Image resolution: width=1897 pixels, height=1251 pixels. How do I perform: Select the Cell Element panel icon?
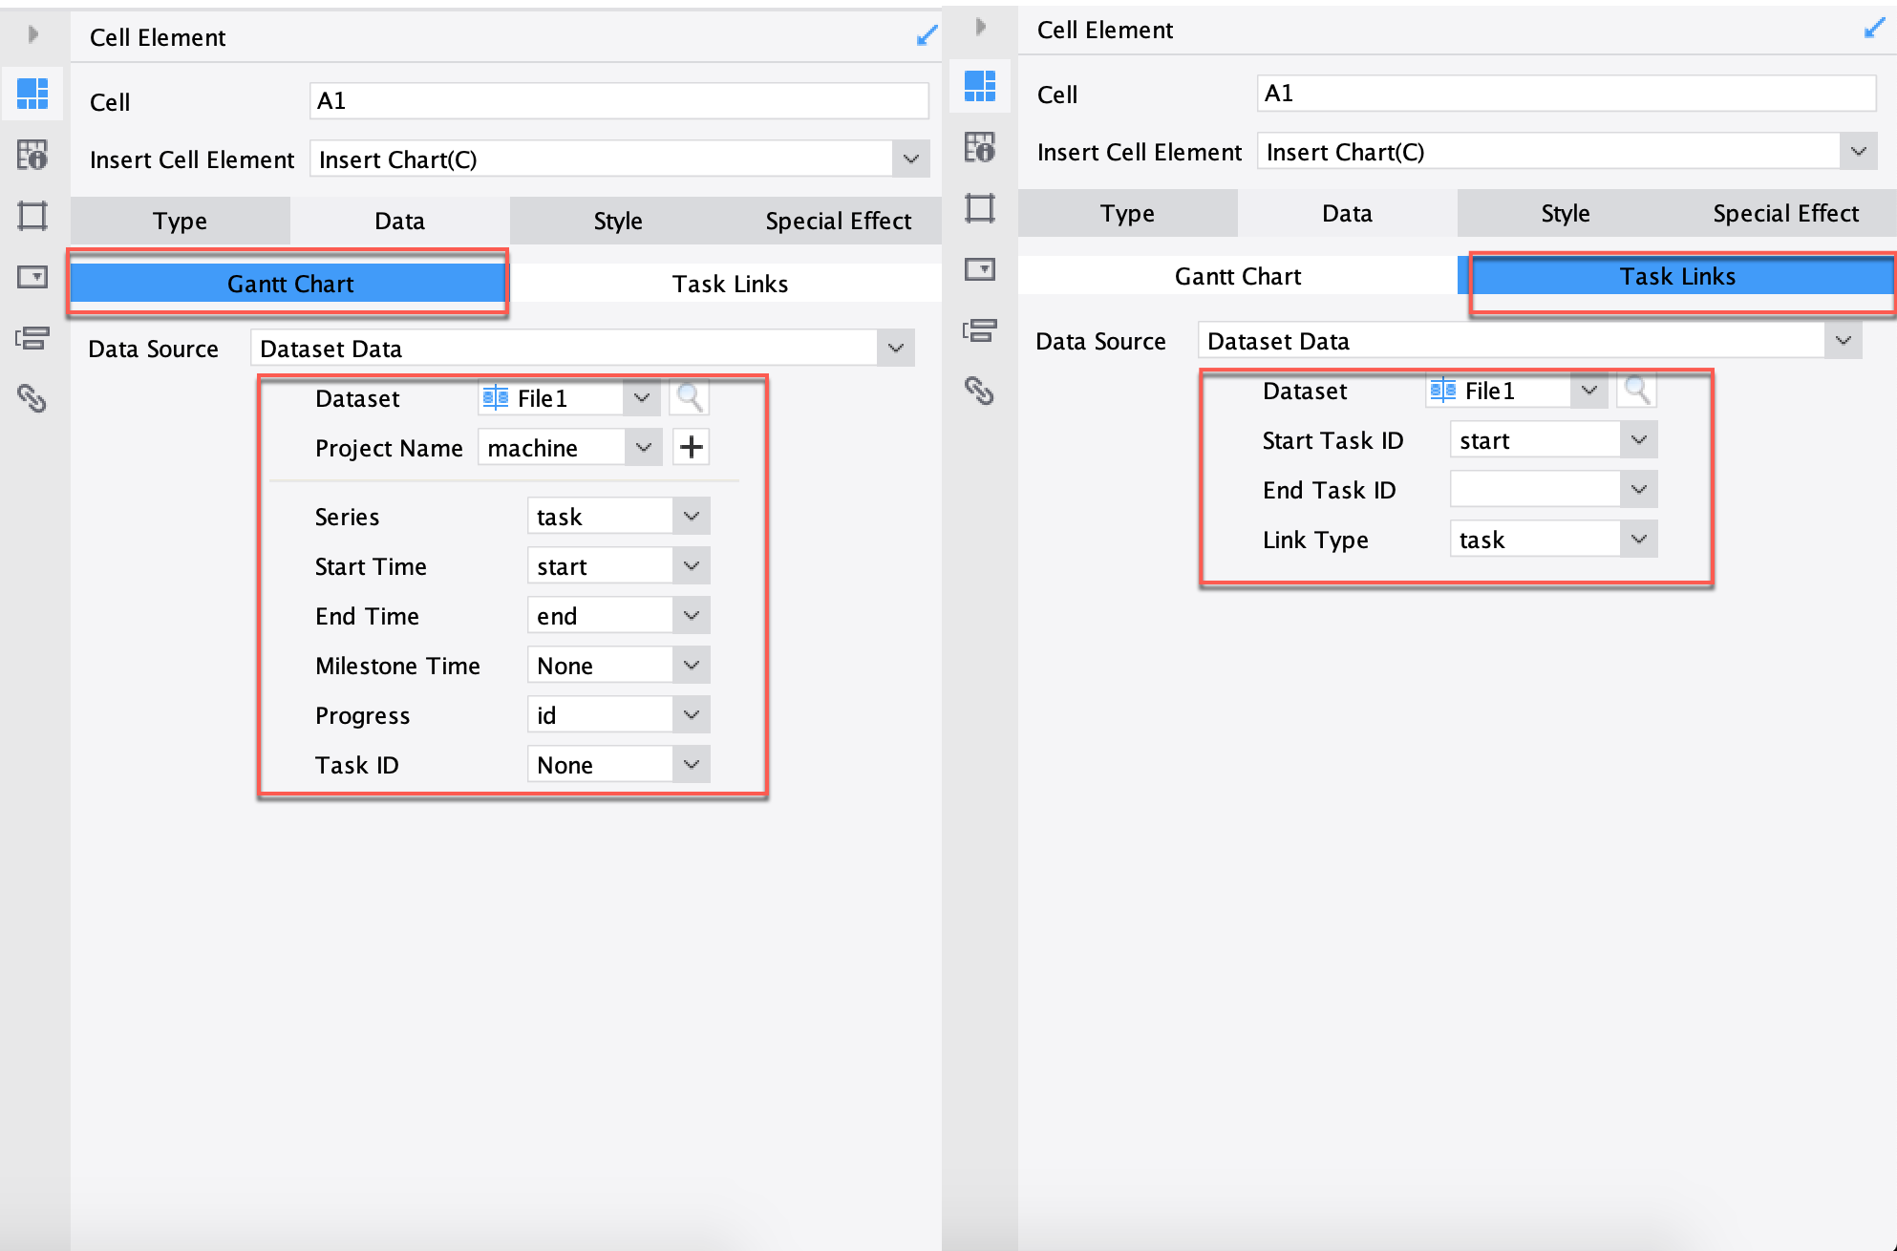[32, 94]
